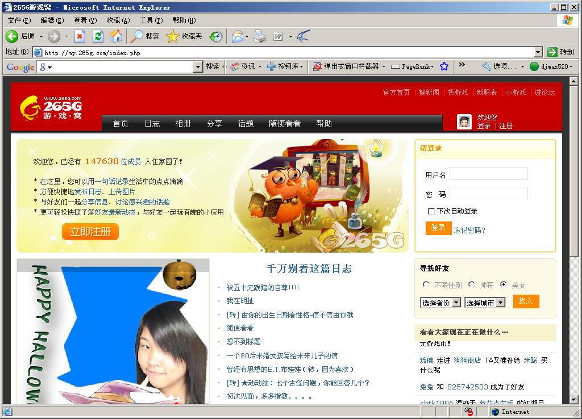Screen dimensions: 582x419
Task: Click the popup blocker icon
Action: [317, 67]
